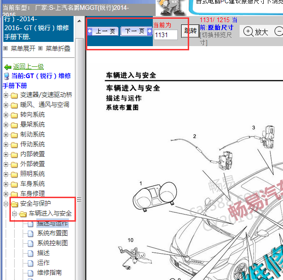Viewport: 283px width, 280px height.
Task: Open the 维修指南 document icon
Action: pyautogui.click(x=31, y=273)
